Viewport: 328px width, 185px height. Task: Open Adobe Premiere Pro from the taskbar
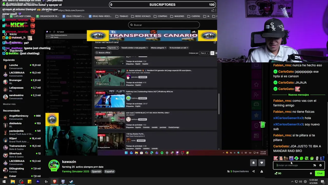pos(38,182)
